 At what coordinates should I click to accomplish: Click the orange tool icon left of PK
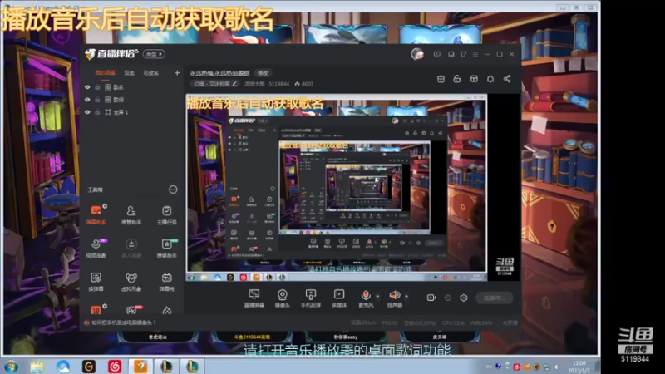(x=96, y=310)
